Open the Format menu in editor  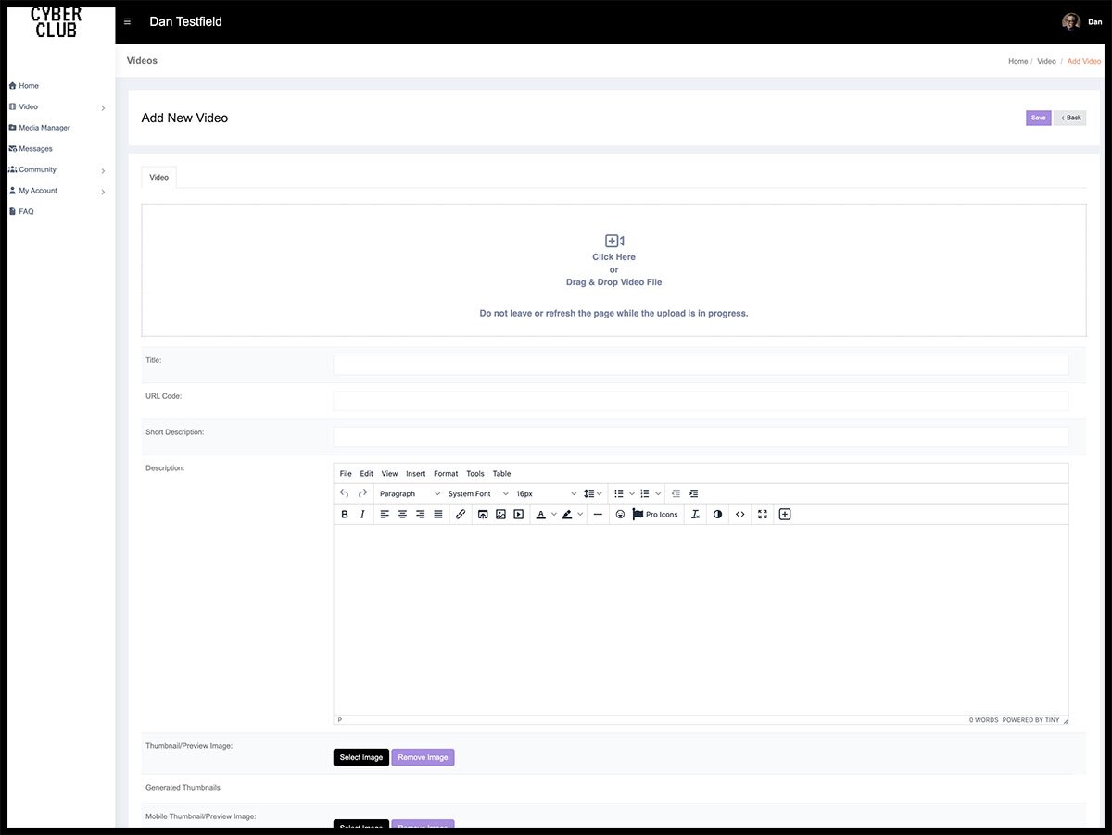point(446,474)
